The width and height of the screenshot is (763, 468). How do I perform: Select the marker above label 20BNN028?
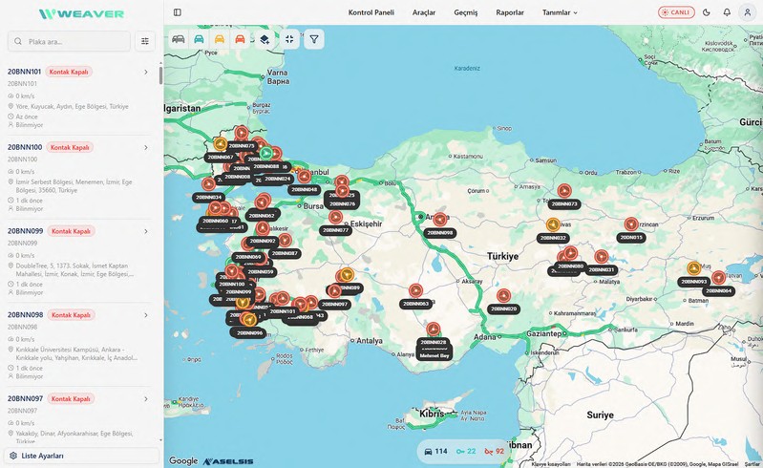click(434, 329)
